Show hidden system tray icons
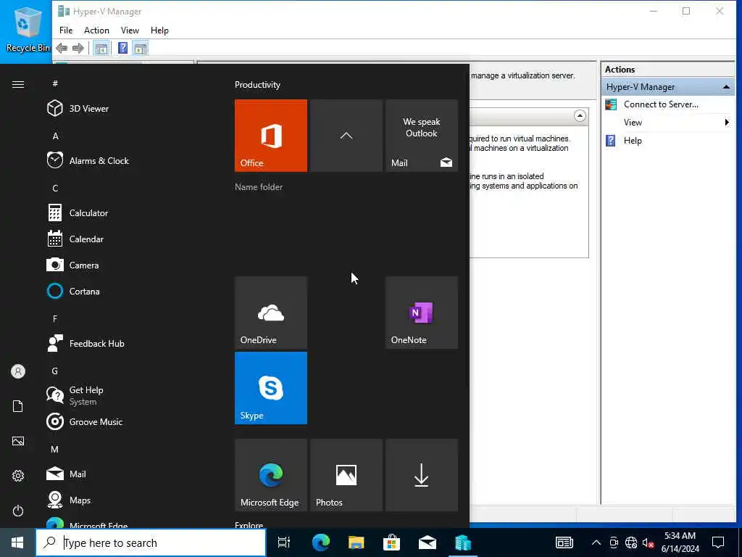The width and height of the screenshot is (742, 557). 596,542
